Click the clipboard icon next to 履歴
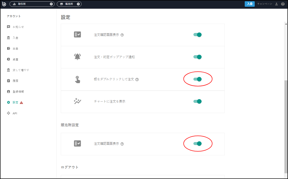 pyautogui.click(x=9, y=81)
